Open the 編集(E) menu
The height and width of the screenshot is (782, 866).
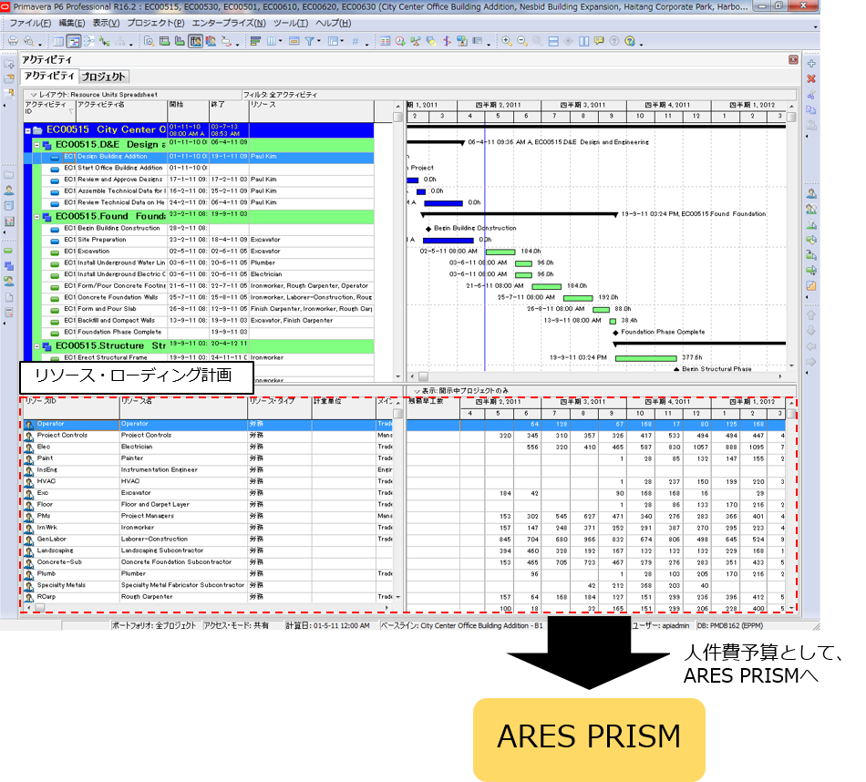[72, 23]
